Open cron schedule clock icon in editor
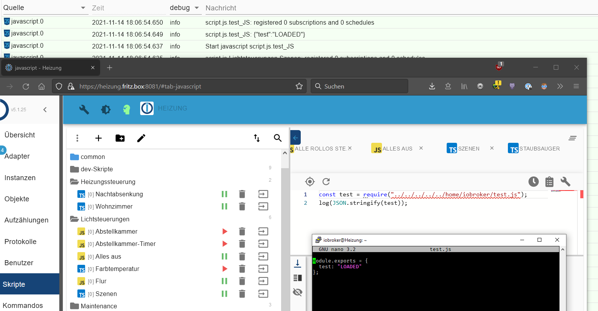The width and height of the screenshot is (598, 311). (533, 182)
